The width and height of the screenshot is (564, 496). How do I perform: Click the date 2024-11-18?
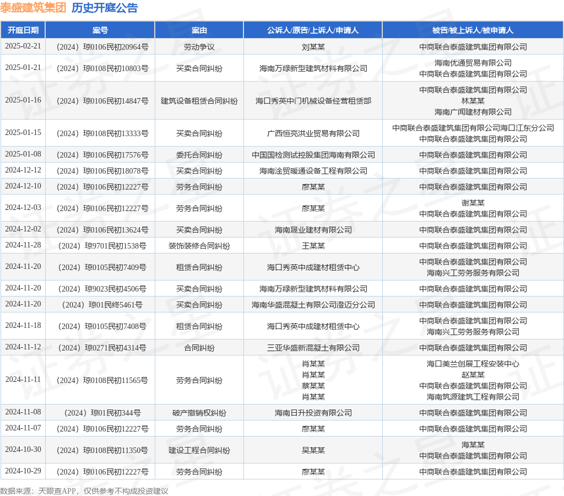pos(23,325)
